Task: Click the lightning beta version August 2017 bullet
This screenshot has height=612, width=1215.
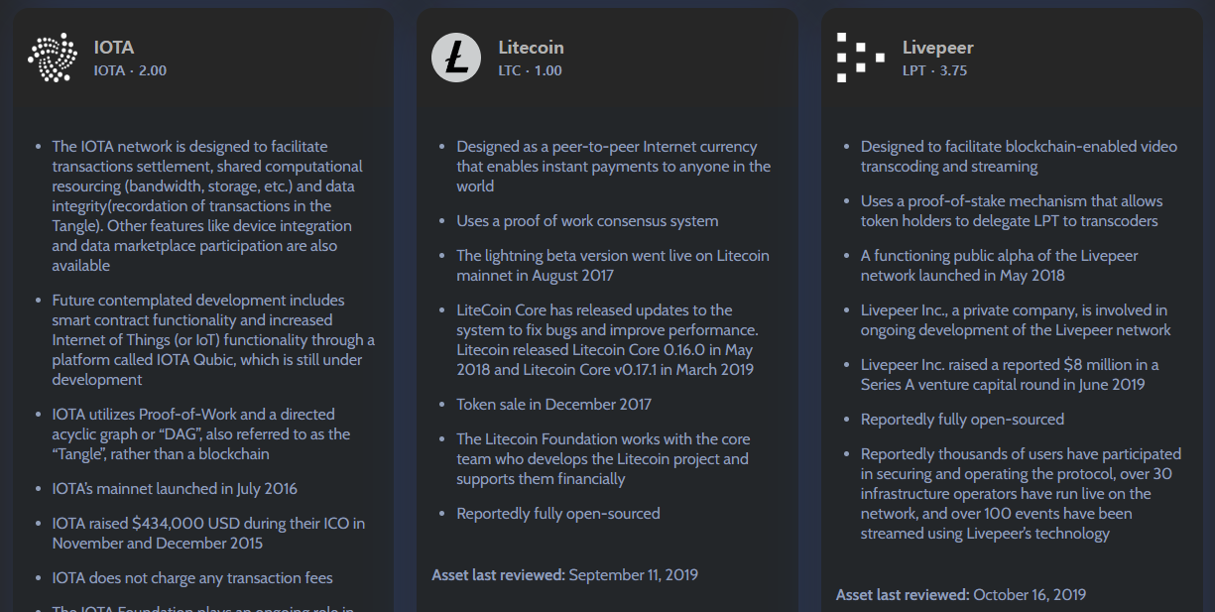Action: coord(613,266)
